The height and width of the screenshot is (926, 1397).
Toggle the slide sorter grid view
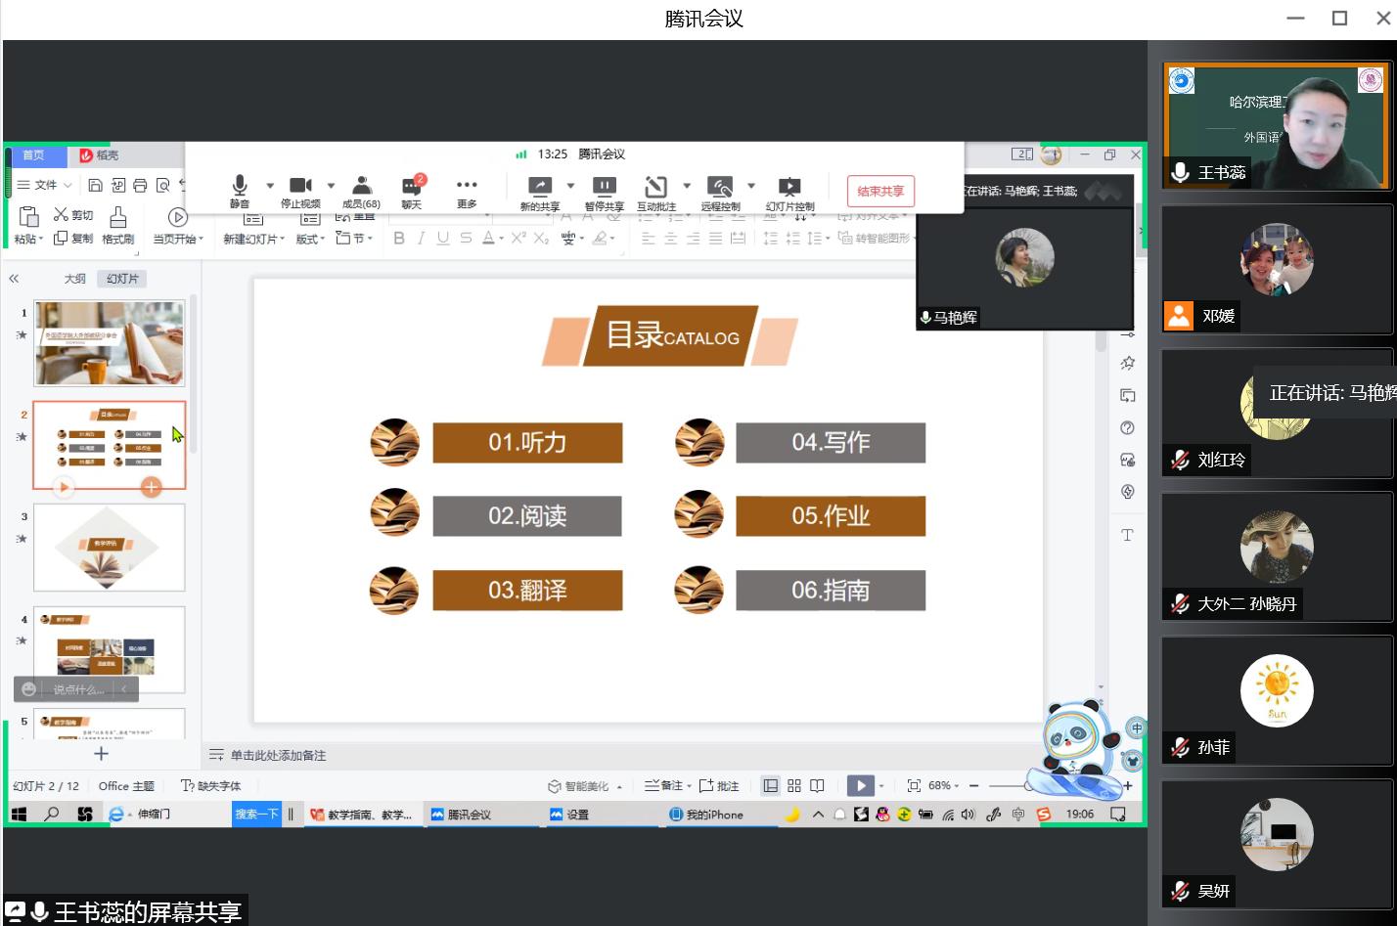coord(794,785)
